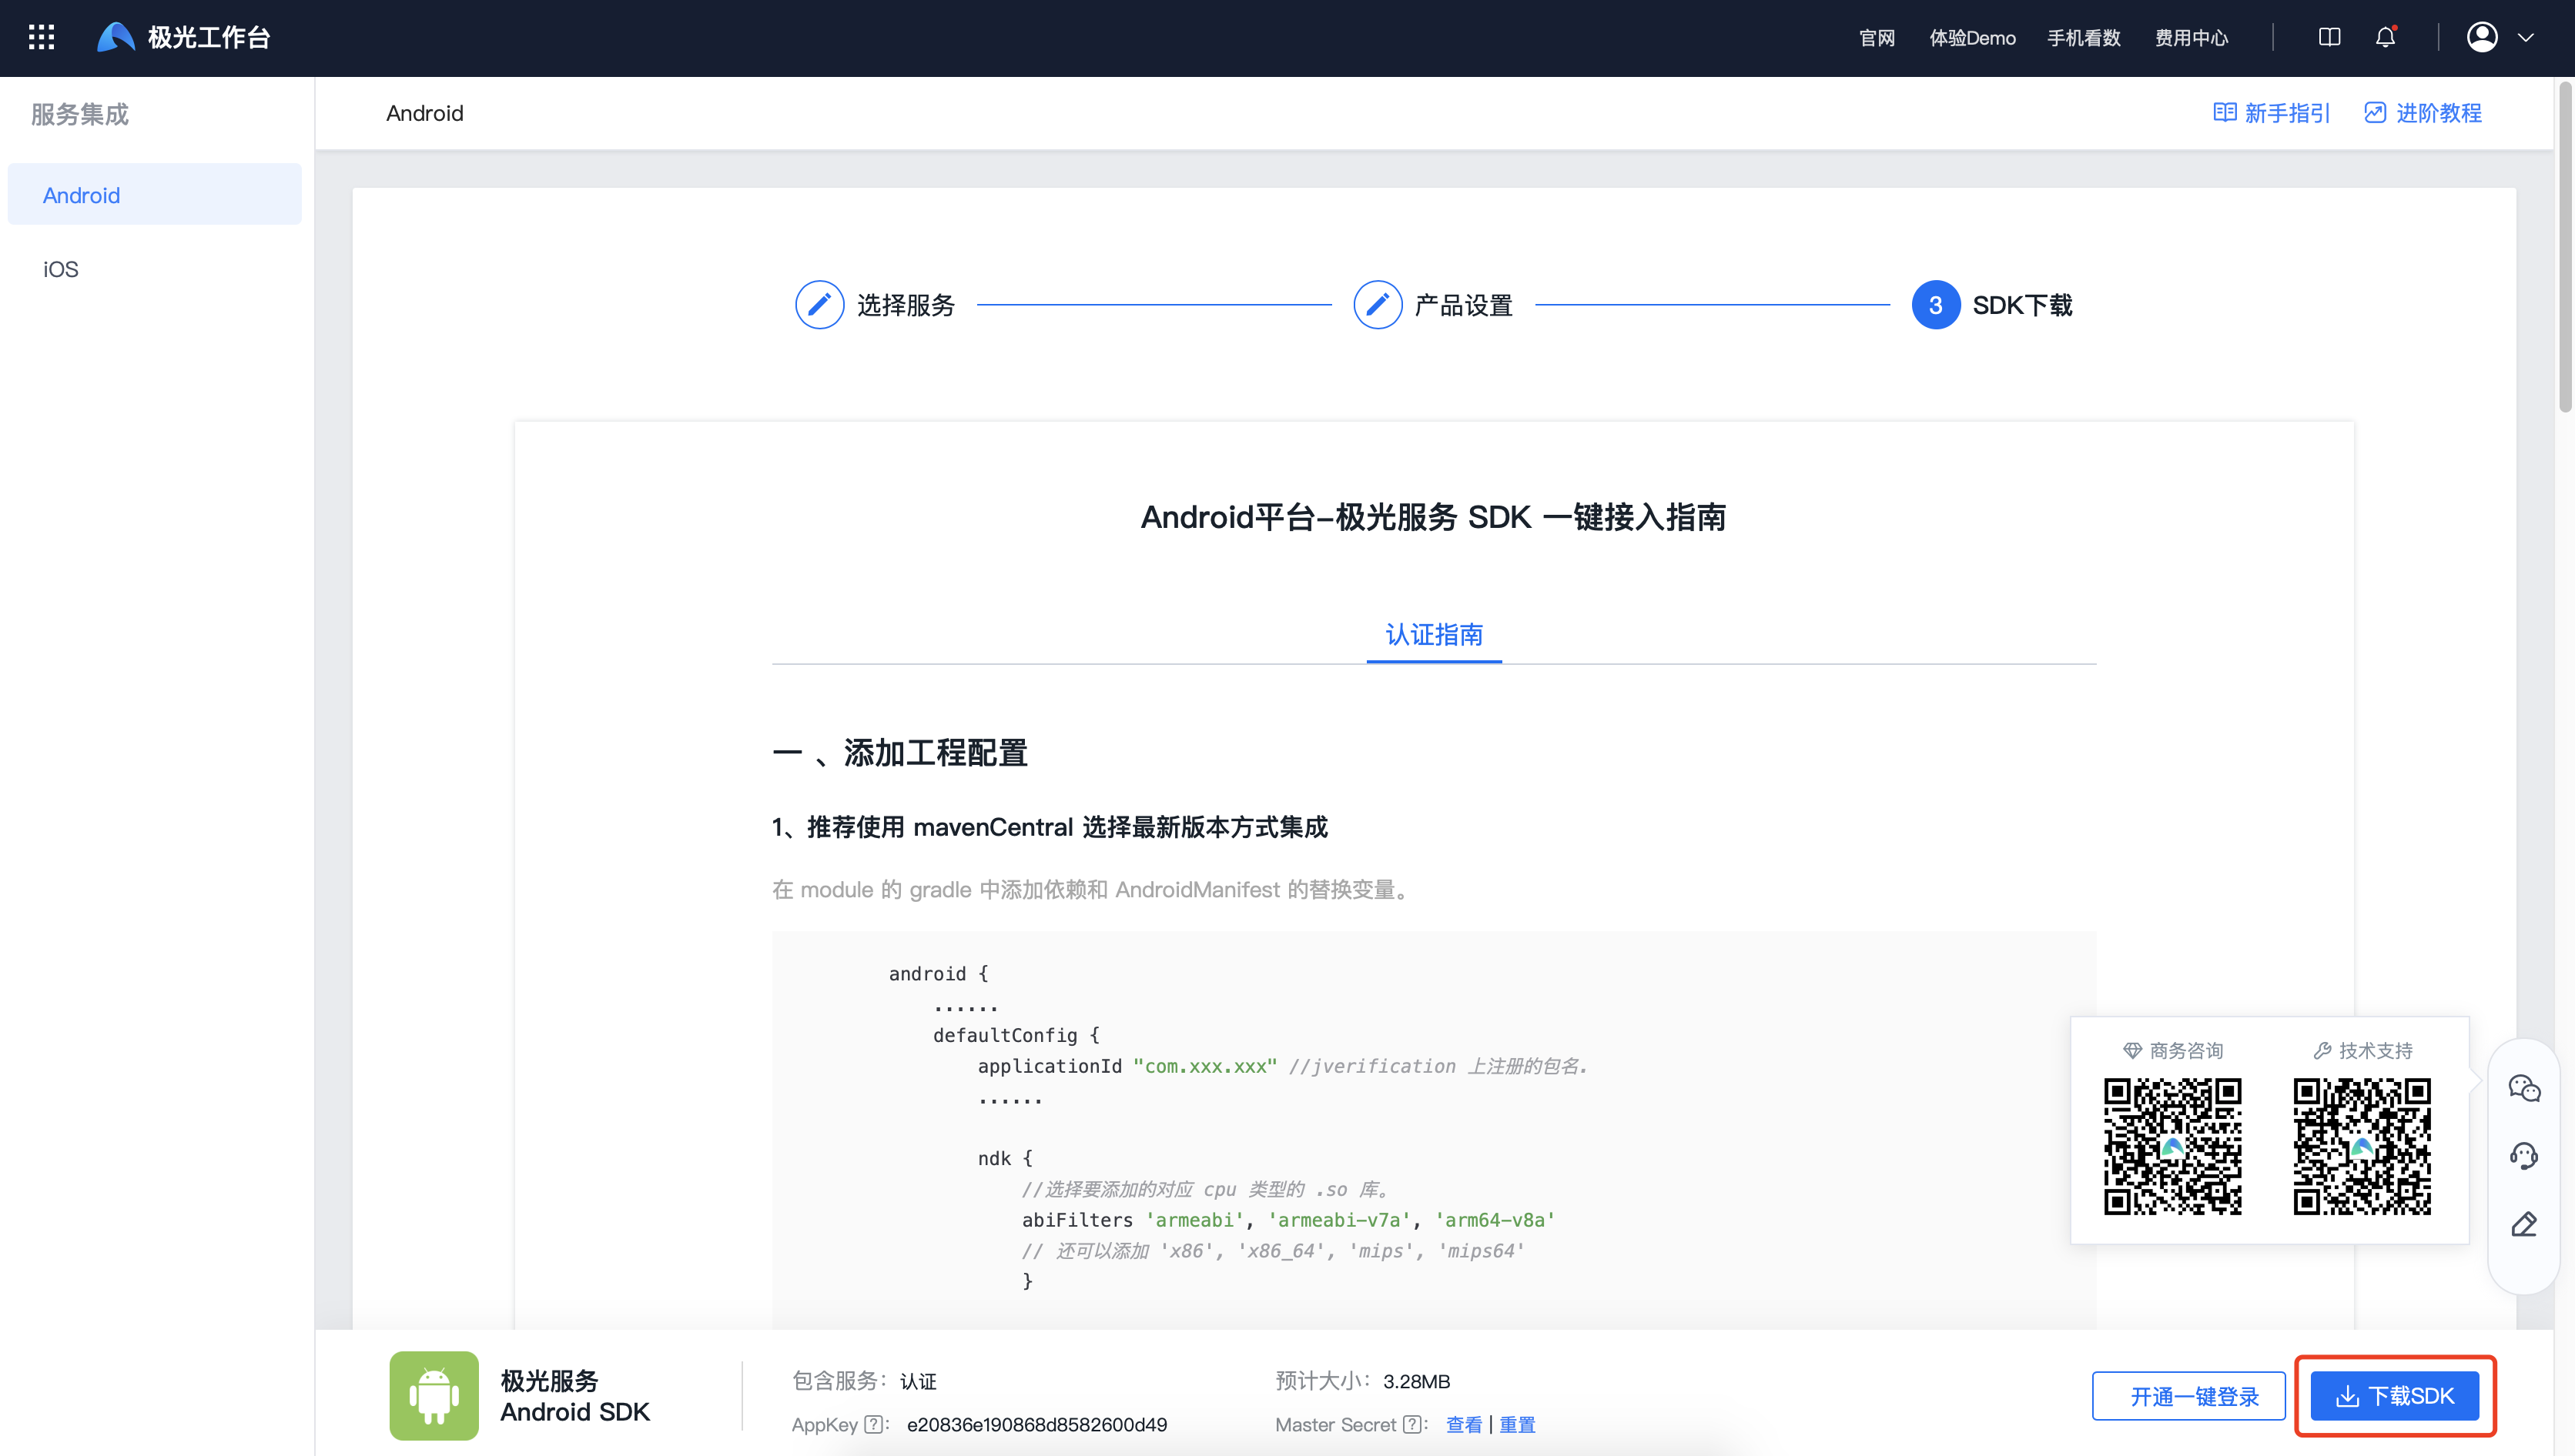
Task: Click the 选择服务 step pencil icon
Action: [819, 305]
